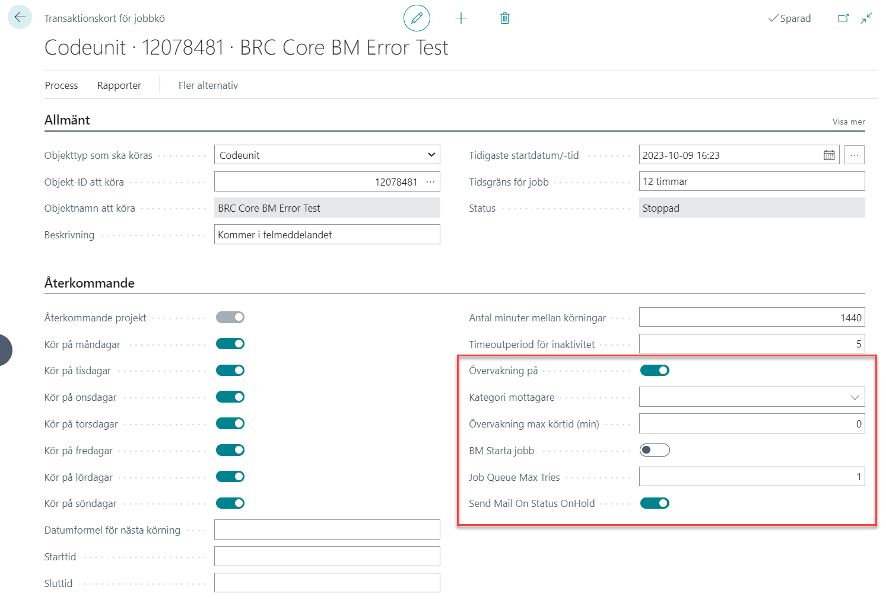886x603 pixels.
Task: Click the Sluttid input field
Action: pyautogui.click(x=327, y=583)
